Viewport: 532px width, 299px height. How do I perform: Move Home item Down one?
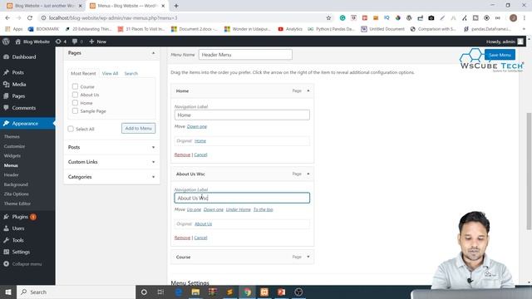tap(197, 126)
